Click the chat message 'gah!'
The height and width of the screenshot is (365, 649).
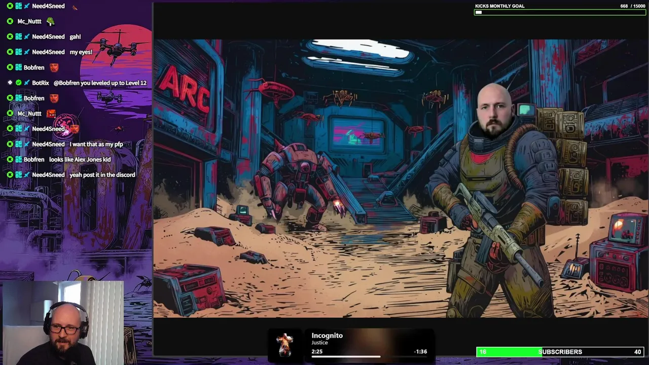tap(75, 36)
